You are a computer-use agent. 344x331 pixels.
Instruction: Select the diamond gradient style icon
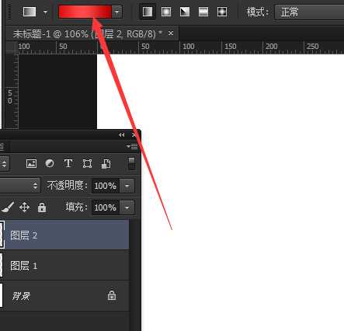coord(222,12)
